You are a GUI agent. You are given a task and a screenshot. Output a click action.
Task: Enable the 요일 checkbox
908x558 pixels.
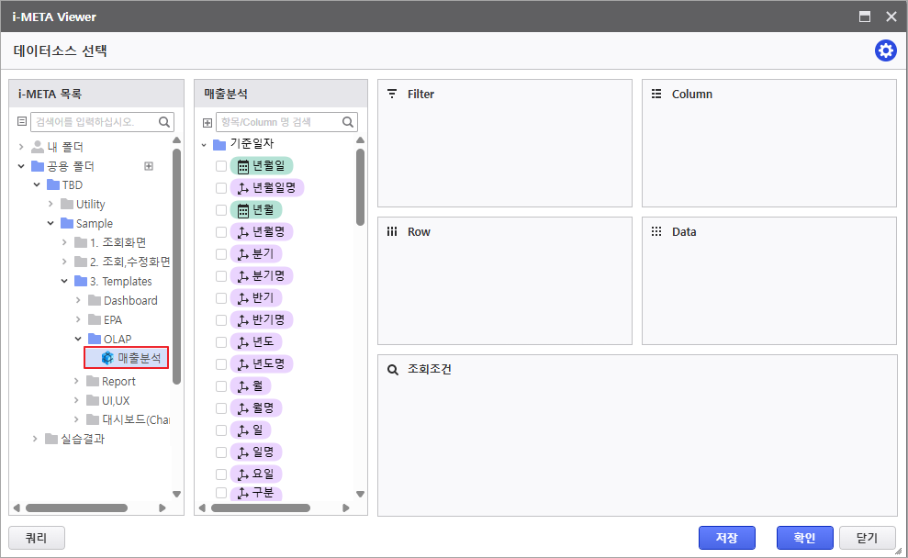point(221,474)
